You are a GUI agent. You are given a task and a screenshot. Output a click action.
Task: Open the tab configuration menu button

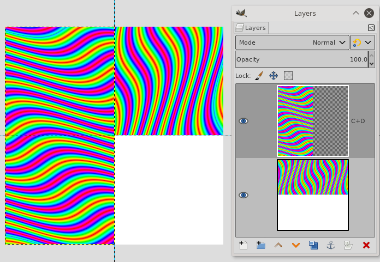pyautogui.click(x=371, y=28)
